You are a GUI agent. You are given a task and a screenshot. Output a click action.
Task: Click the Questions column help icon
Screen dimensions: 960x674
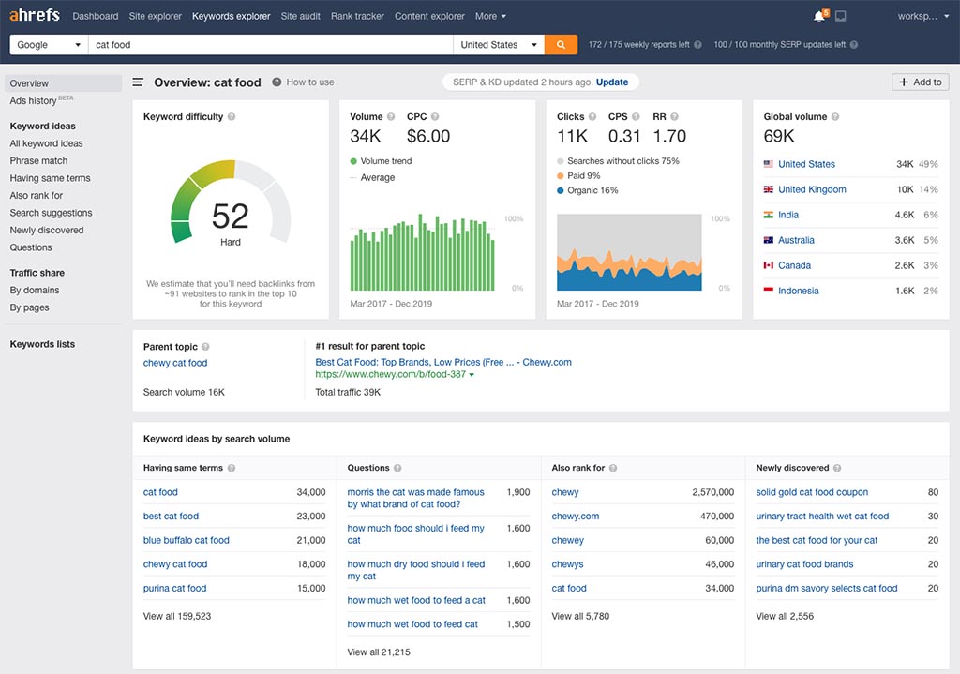[397, 468]
